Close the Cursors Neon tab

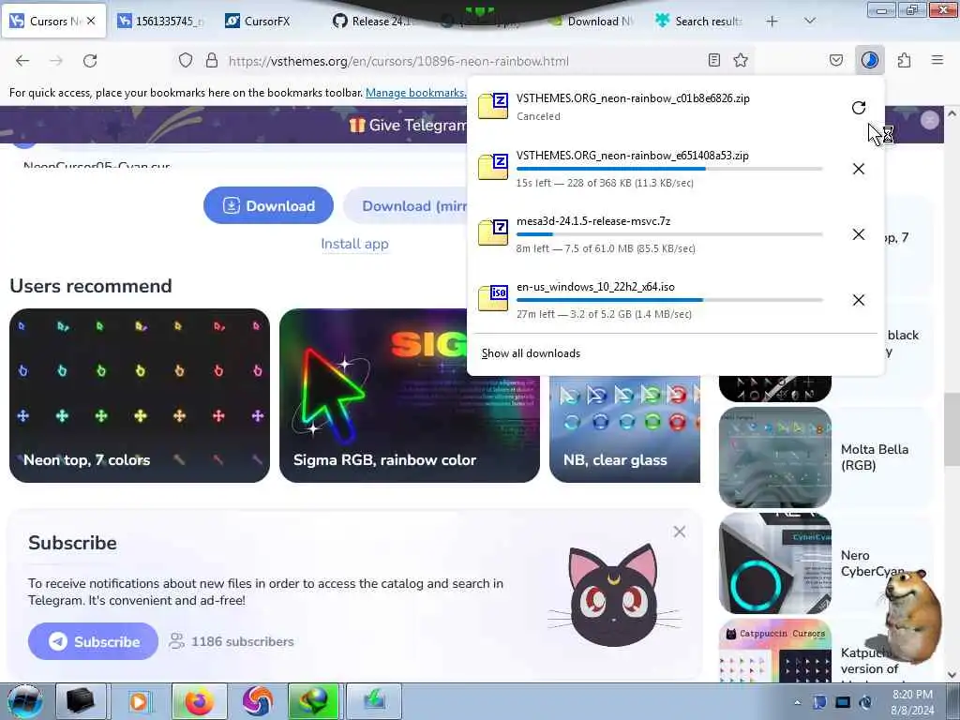[x=91, y=21]
